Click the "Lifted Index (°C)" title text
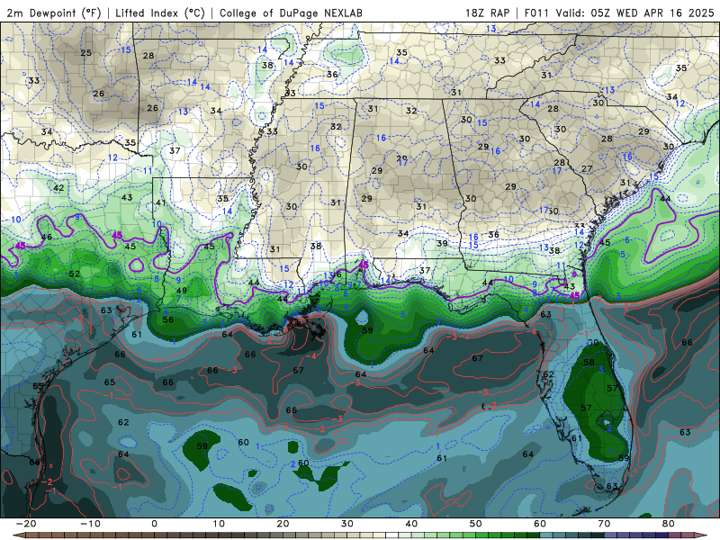Image resolution: width=720 pixels, height=540 pixels. [x=160, y=13]
